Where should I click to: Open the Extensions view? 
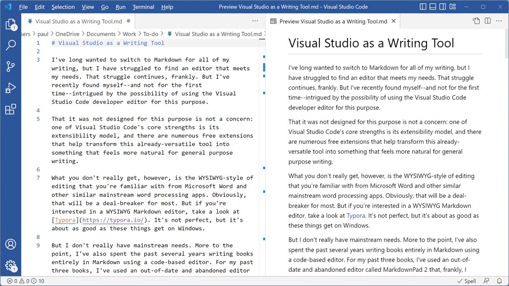[11, 109]
